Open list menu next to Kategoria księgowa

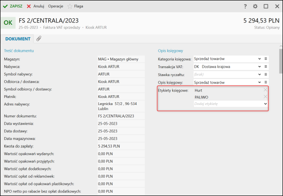pyautogui.click(x=266, y=59)
